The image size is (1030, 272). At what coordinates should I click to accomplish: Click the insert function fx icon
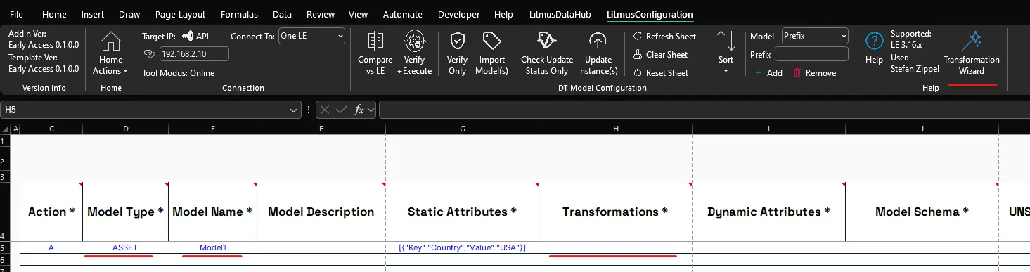coord(359,110)
